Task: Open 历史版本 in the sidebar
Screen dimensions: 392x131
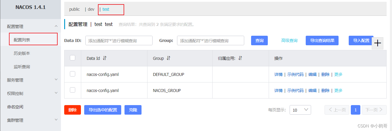Action: click(x=22, y=53)
